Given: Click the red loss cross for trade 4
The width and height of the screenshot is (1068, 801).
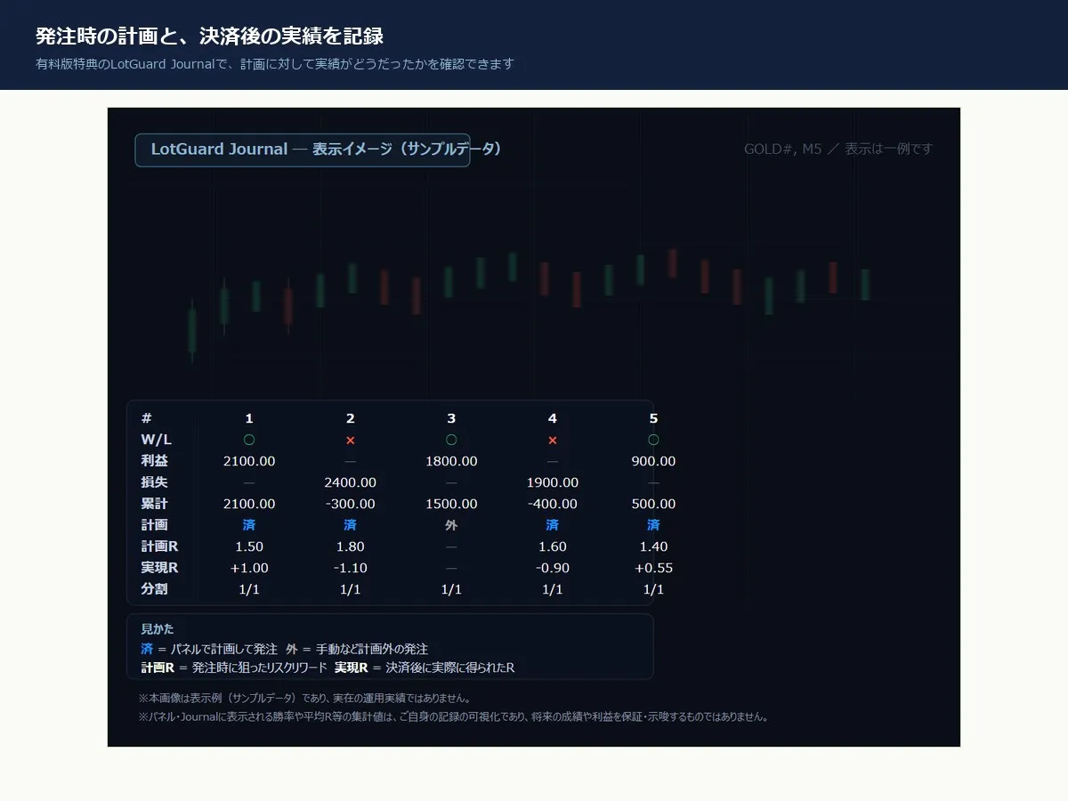Looking at the screenshot, I should pyautogui.click(x=553, y=440).
